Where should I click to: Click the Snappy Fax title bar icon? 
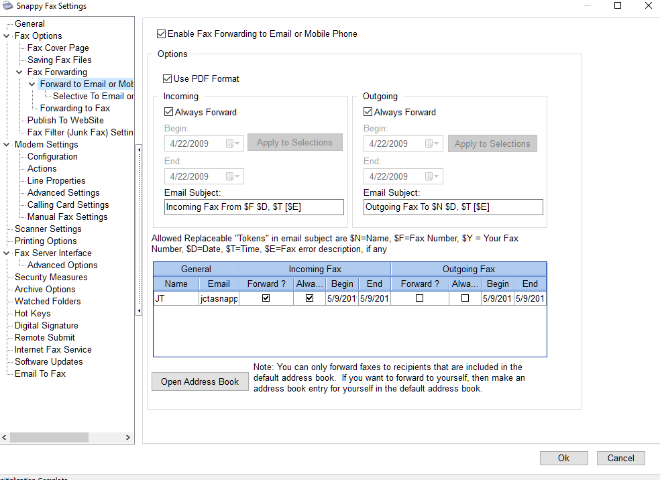click(x=5, y=6)
